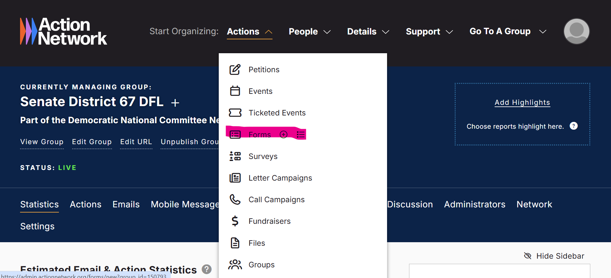Select Ticketed Events menu entry
The width and height of the screenshot is (611, 278).
click(277, 113)
